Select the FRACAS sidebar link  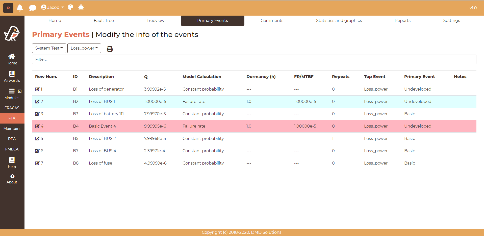(12, 108)
